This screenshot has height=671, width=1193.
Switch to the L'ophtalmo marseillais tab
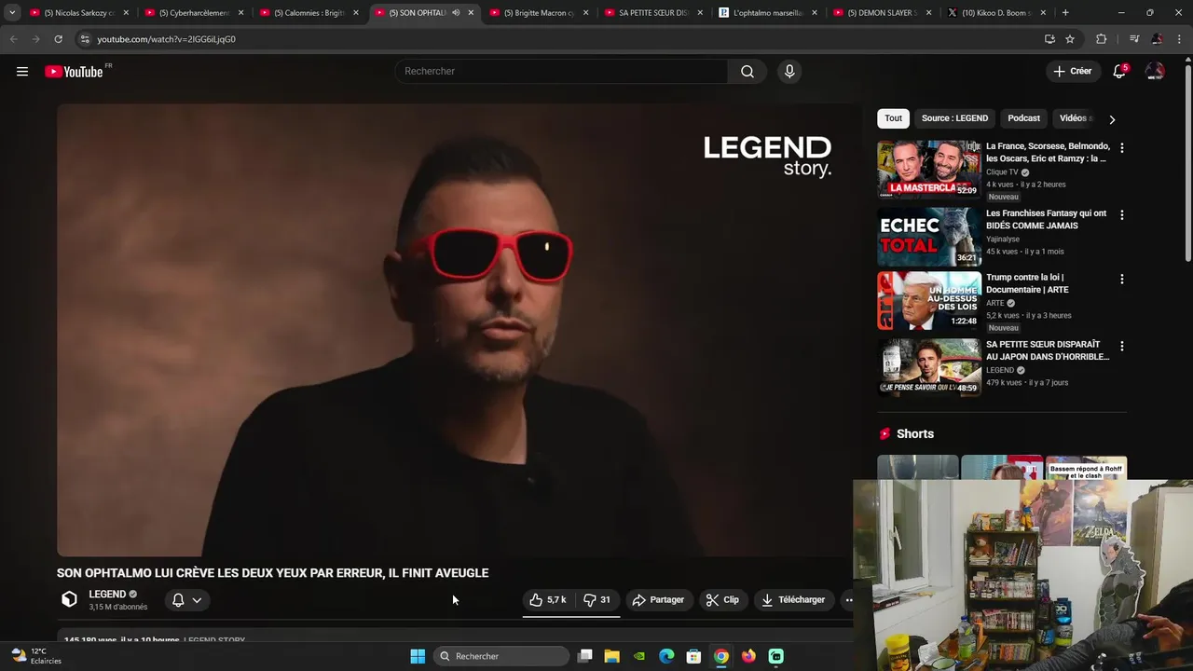pos(769,13)
